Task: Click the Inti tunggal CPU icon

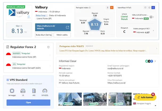Action: click(12, 91)
